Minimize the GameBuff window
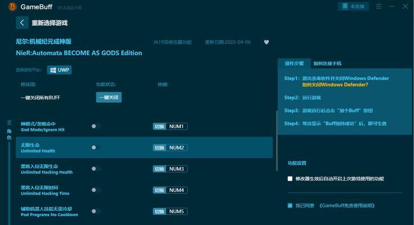The height and width of the screenshot is (225, 414). (392, 6)
